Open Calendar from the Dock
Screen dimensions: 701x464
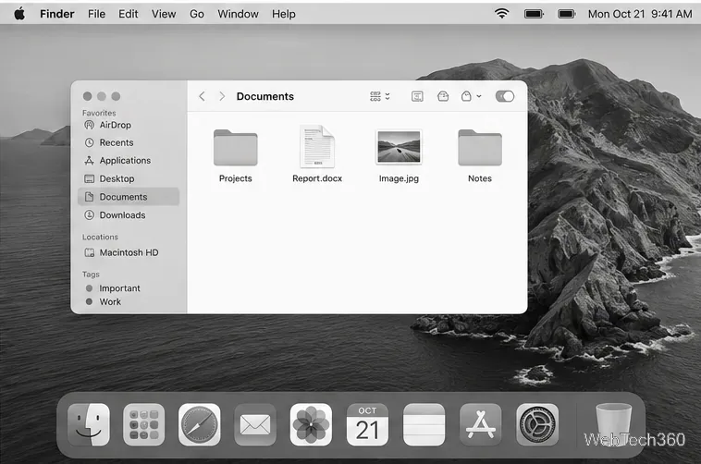point(367,424)
